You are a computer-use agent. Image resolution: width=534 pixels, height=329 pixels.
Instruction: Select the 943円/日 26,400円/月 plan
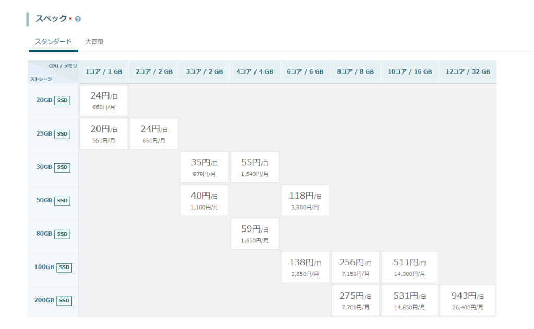point(468,301)
